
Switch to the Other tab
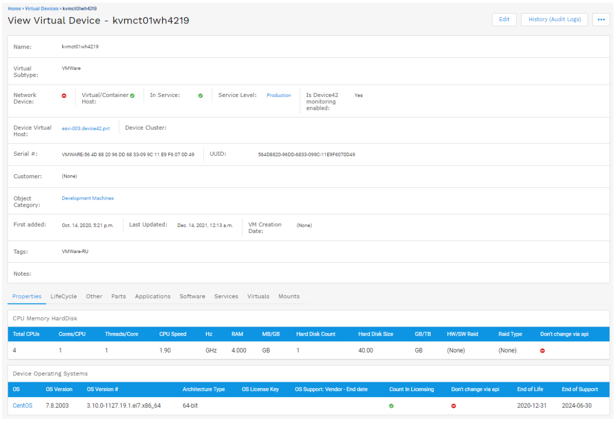point(94,296)
